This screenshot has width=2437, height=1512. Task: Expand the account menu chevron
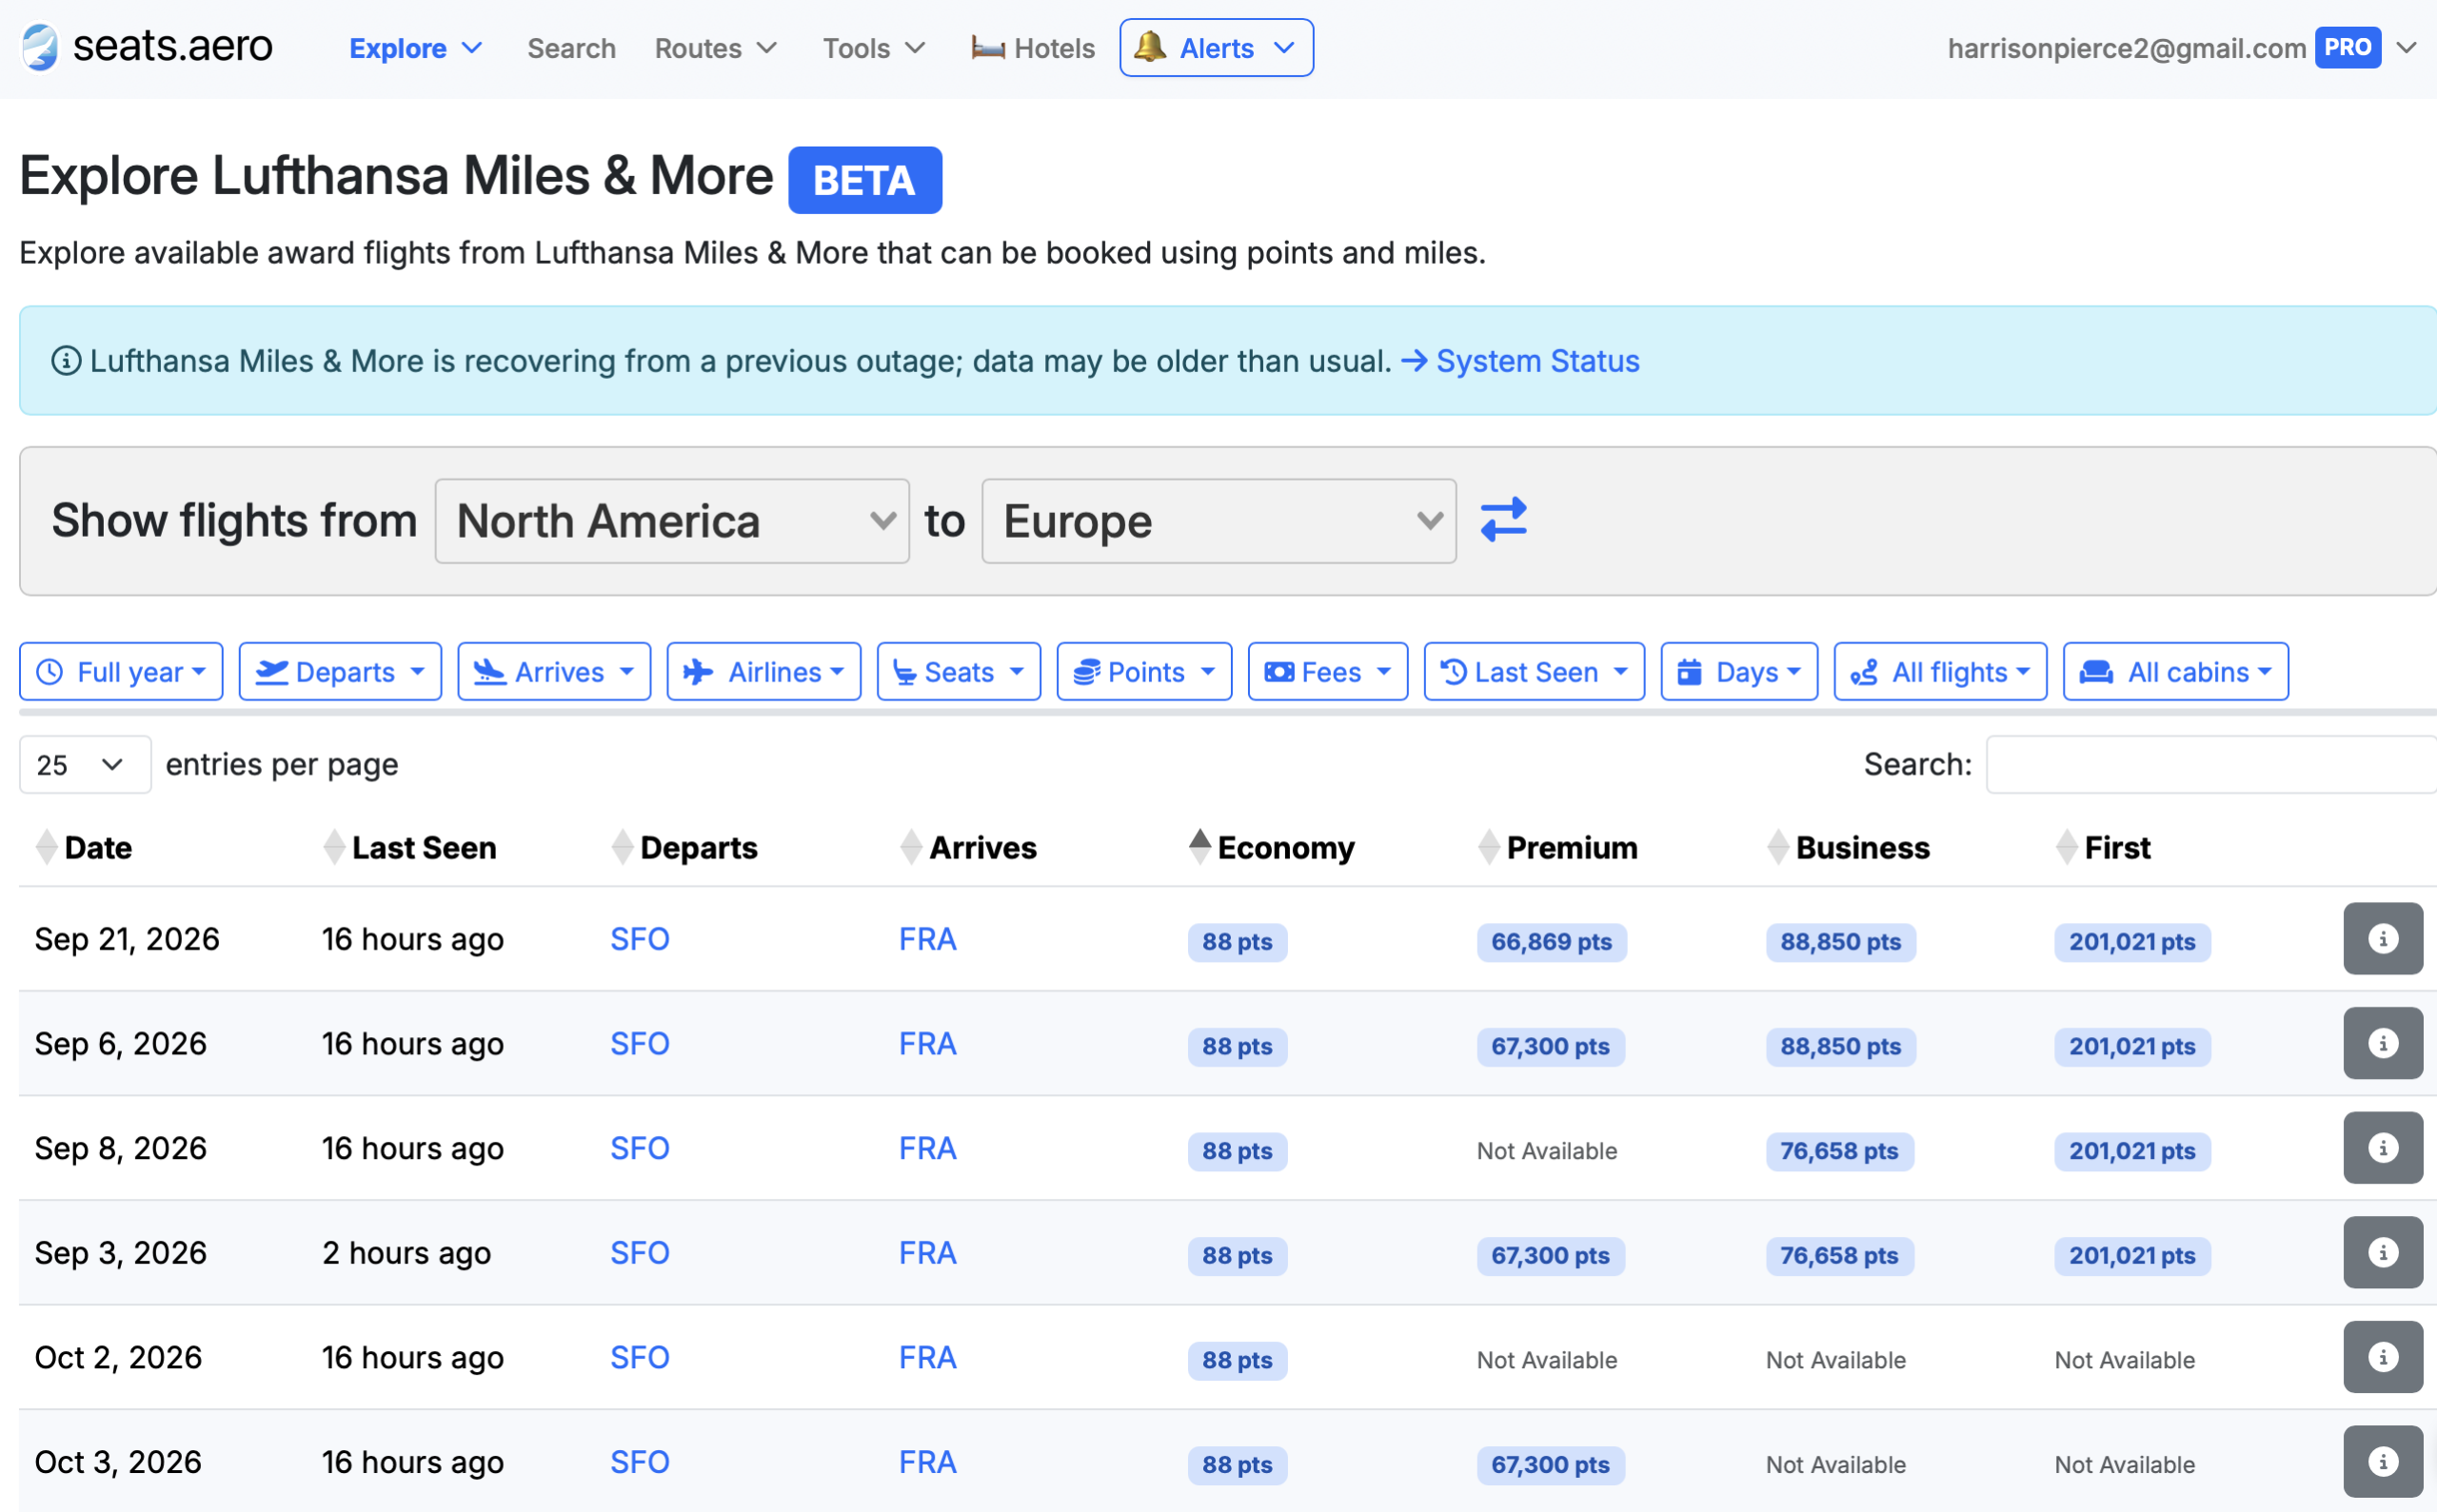[x=2408, y=47]
